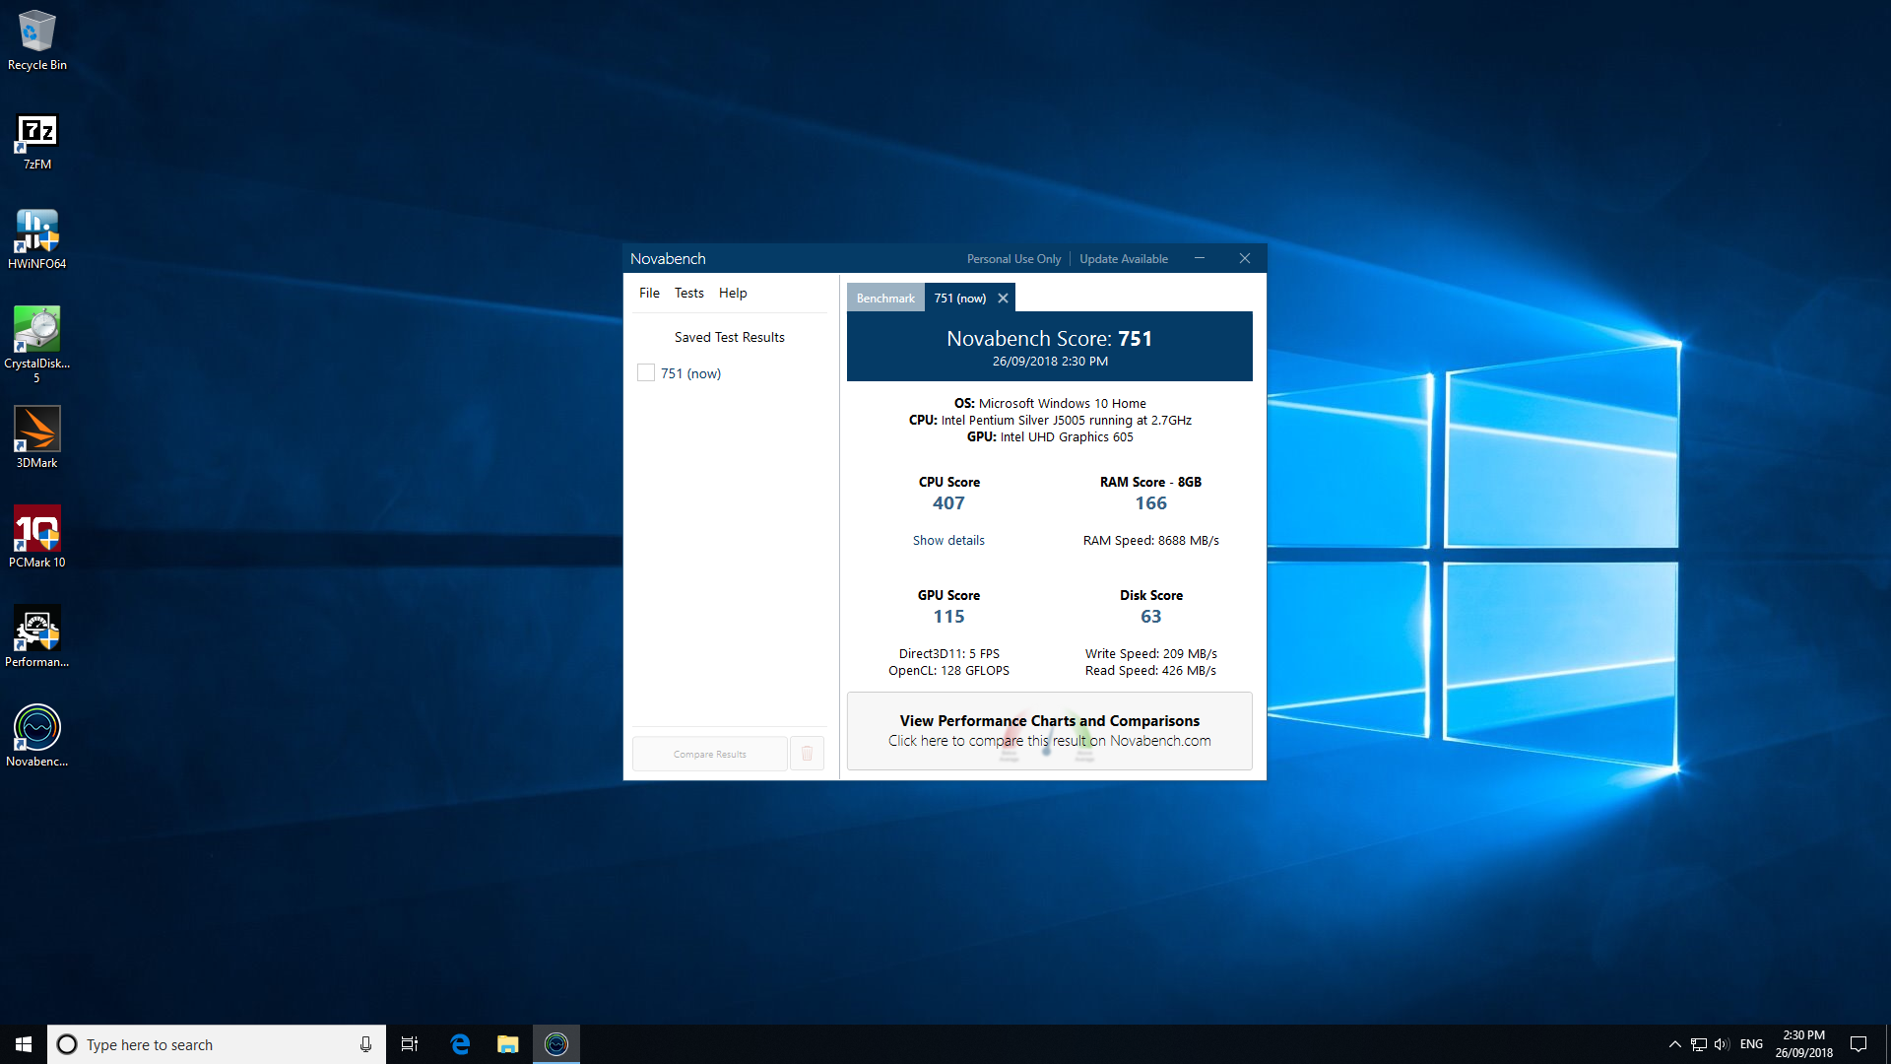Click the Direct3D11: 5 FPS text
This screenshot has height=1064, width=1891.
click(948, 653)
